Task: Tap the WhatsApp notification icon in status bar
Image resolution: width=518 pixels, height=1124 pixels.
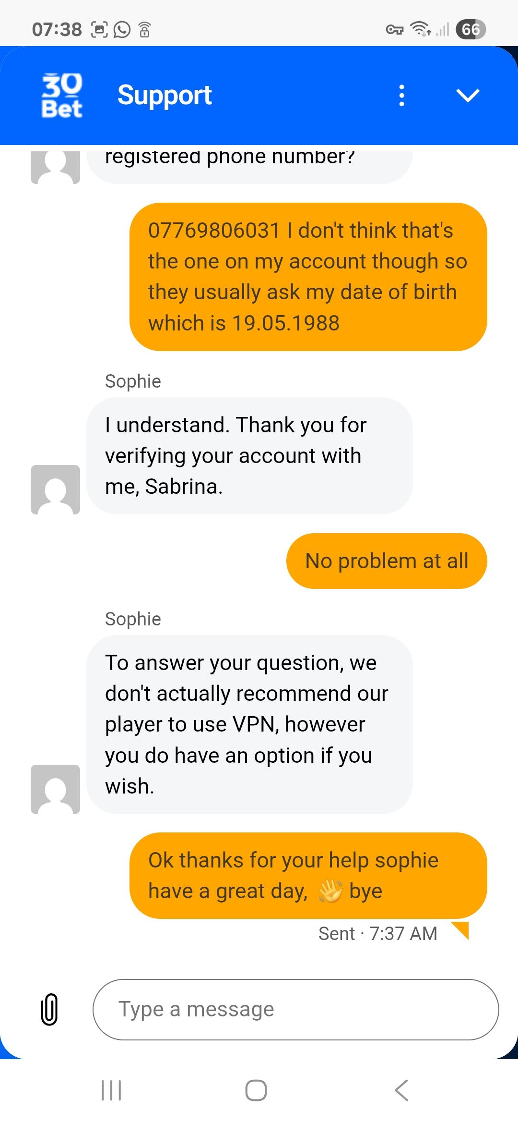Action: 122,30
